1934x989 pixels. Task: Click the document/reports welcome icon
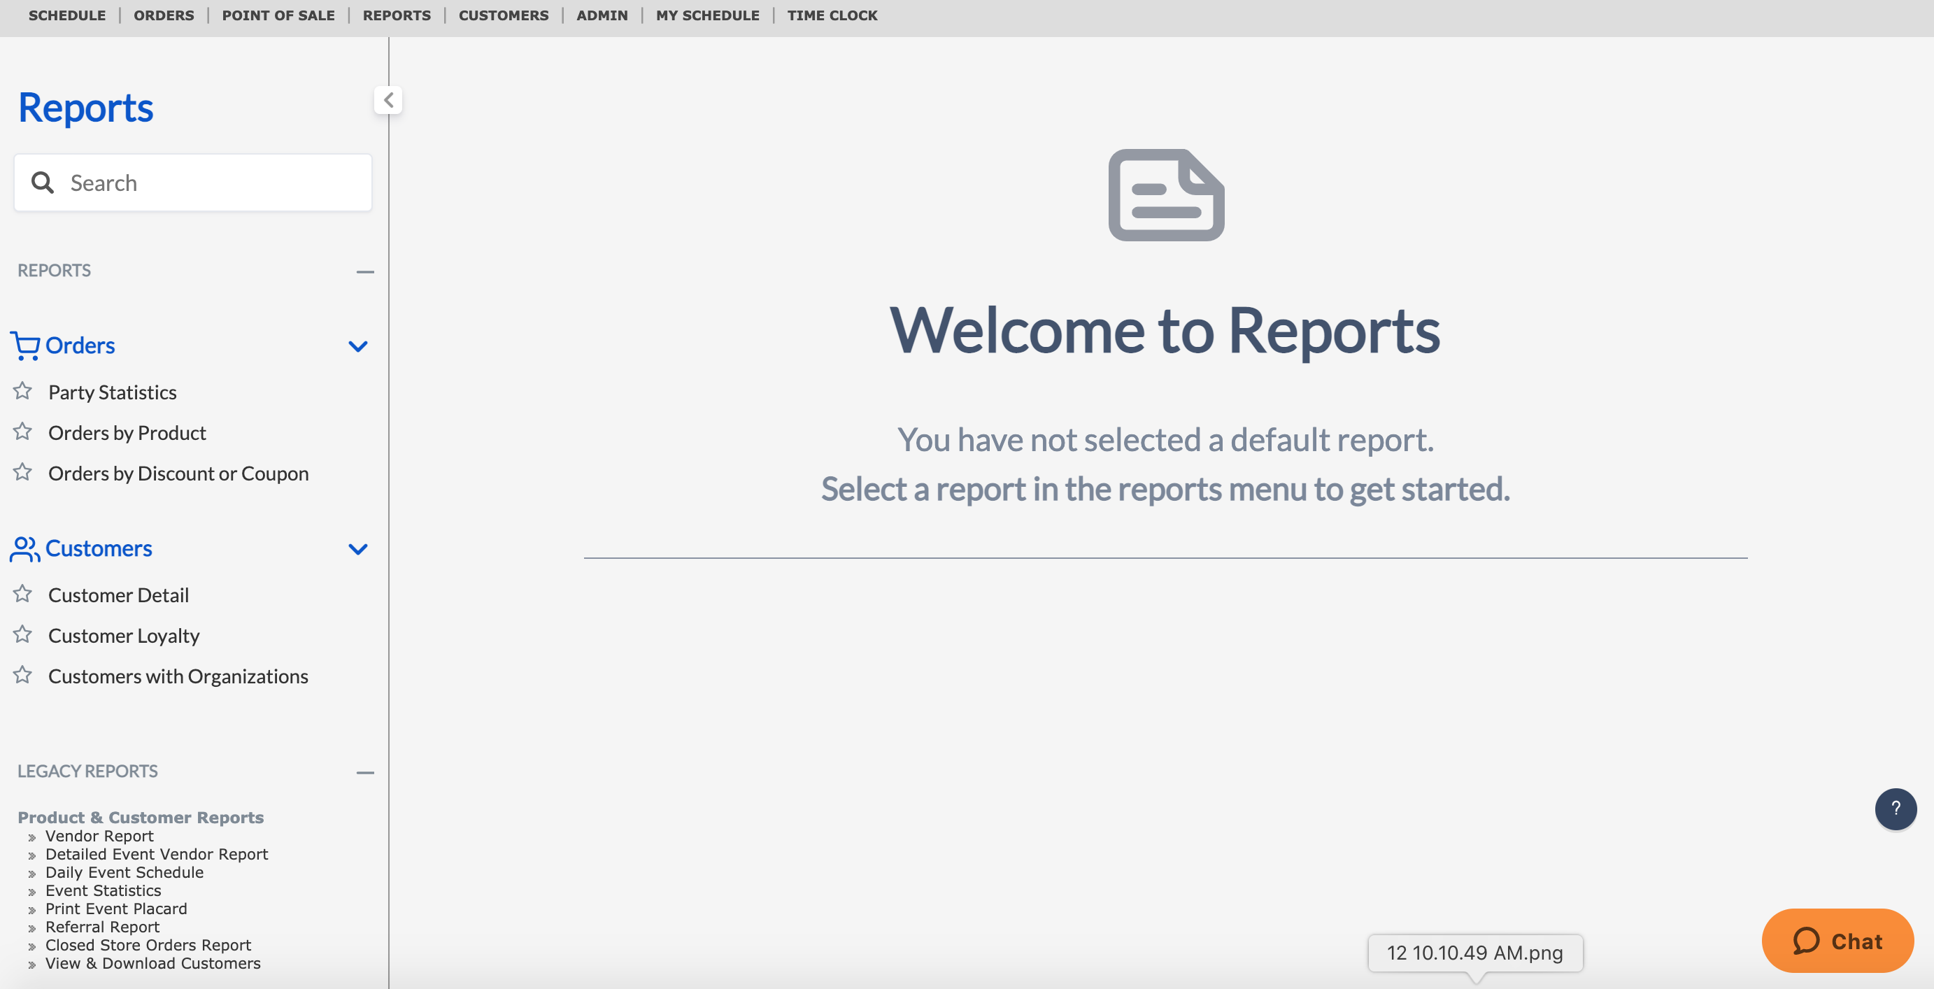1165,194
